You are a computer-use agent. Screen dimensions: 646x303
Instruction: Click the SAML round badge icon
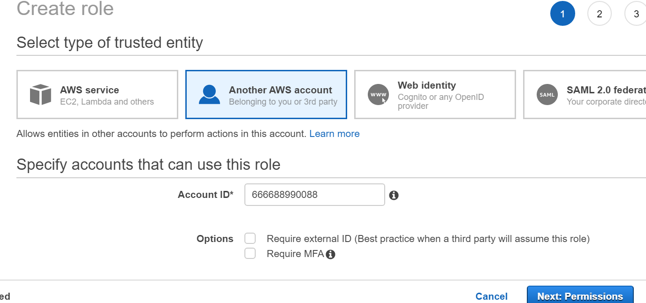(x=547, y=95)
